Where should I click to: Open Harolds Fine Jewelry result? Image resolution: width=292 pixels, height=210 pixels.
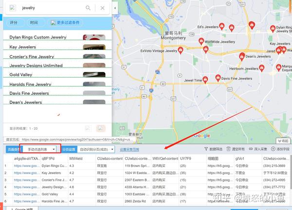[x=30, y=84]
